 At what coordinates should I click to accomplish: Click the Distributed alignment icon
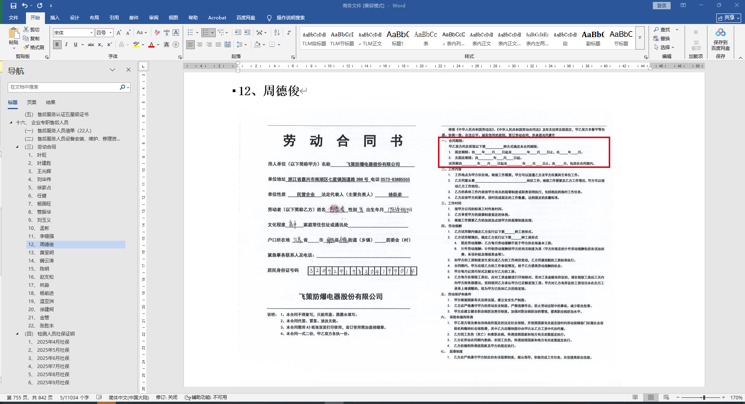coord(228,45)
